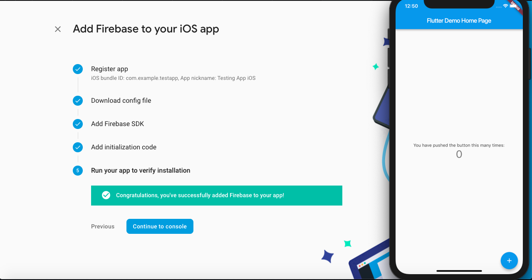The image size is (532, 280).
Task: Select Run your app to verify installation step
Action: [x=141, y=171]
